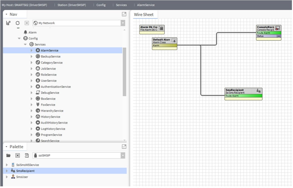
Task: Click the Nav close-tree X icon
Action: click(27, 23)
